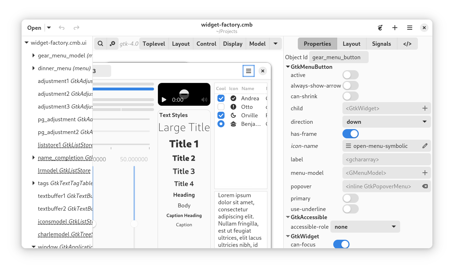Check the checkbox in Otto's row
454x272 pixels.
[221, 107]
